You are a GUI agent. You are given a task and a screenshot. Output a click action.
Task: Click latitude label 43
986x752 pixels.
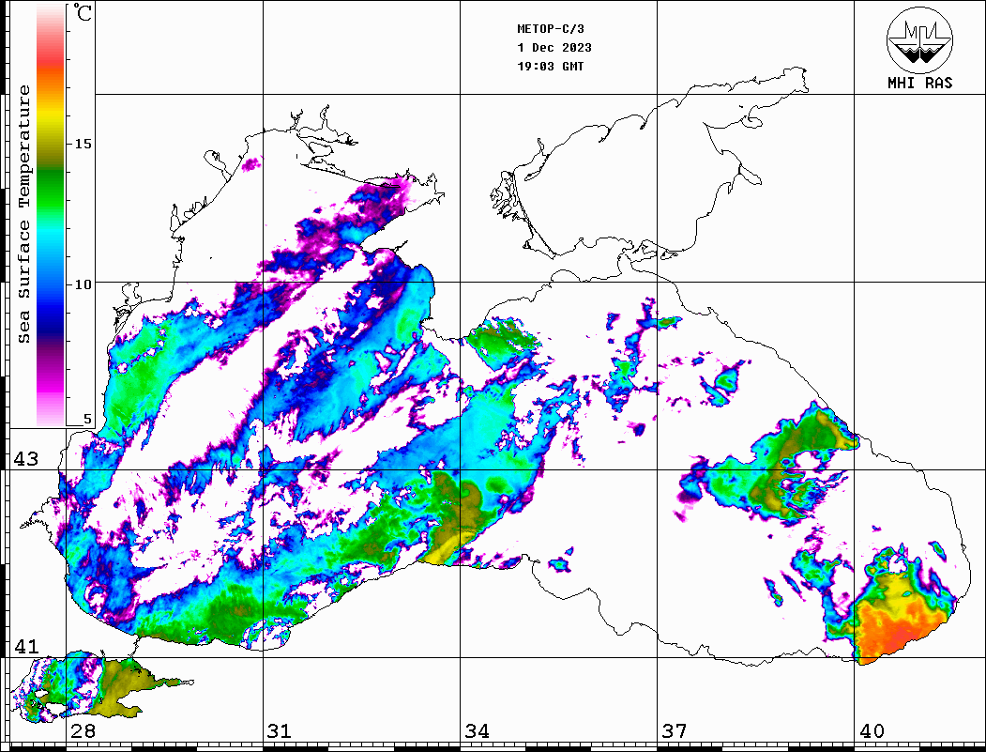[26, 459]
